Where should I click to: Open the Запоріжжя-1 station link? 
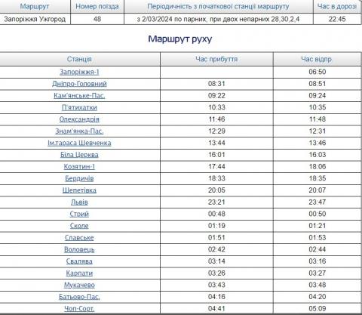[x=79, y=72]
